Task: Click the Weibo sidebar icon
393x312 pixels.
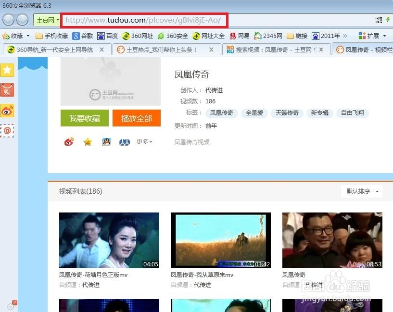Action: (7, 111)
